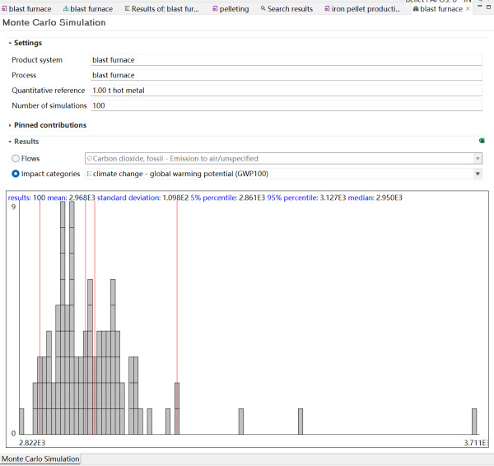
Task: Click the Carbon dioxide, fossil flow combo text
Action: tap(175, 158)
